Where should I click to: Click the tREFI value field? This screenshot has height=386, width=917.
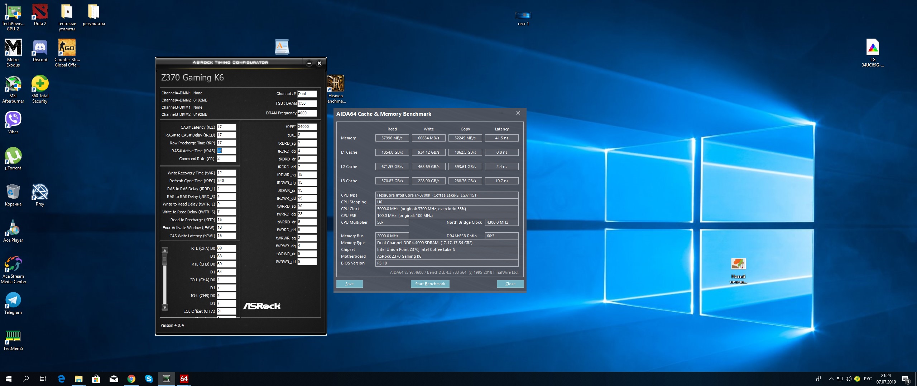click(x=307, y=127)
